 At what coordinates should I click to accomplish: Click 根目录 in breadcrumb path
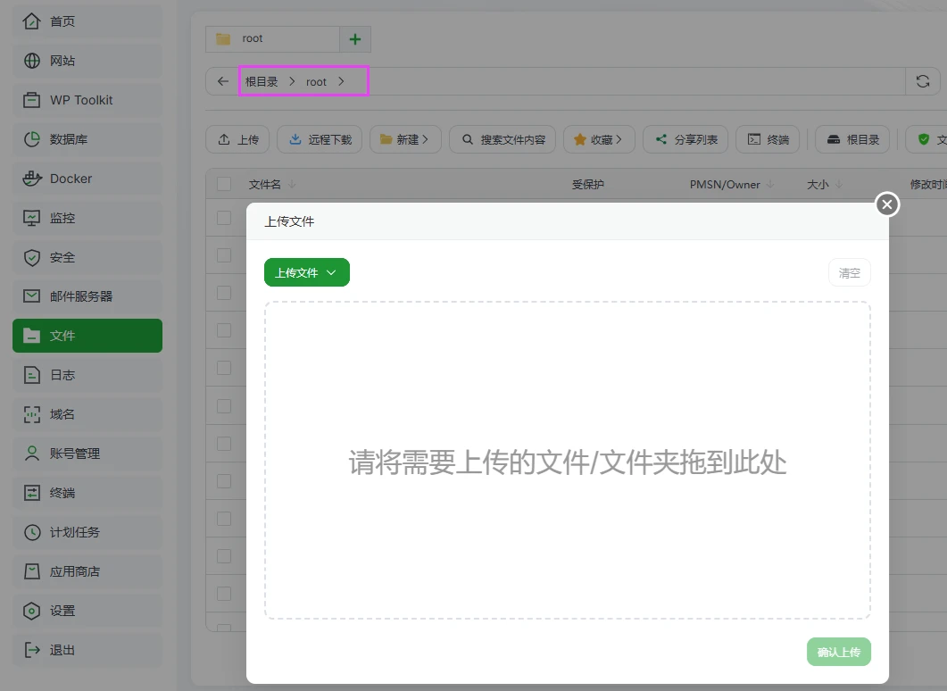point(262,81)
